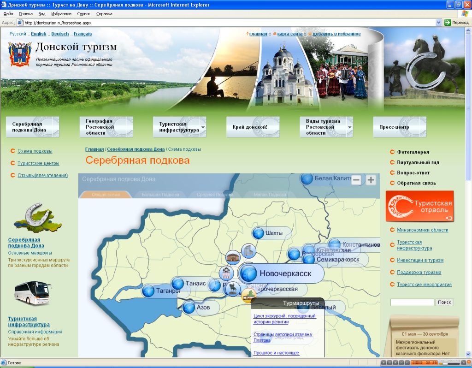
Task: Open Цикл экскурсий, посвященный истории религии link
Action: 284,319
